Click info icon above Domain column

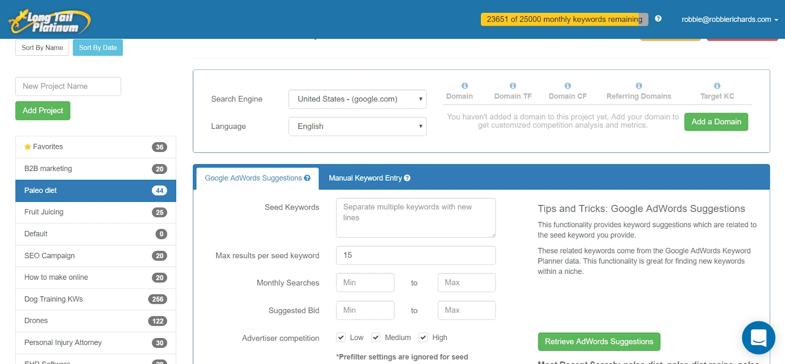(465, 86)
